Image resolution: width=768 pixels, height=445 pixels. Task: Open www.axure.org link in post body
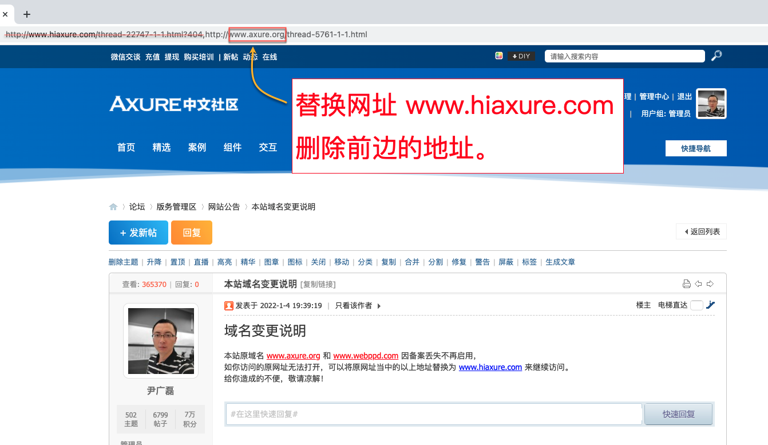[294, 356]
